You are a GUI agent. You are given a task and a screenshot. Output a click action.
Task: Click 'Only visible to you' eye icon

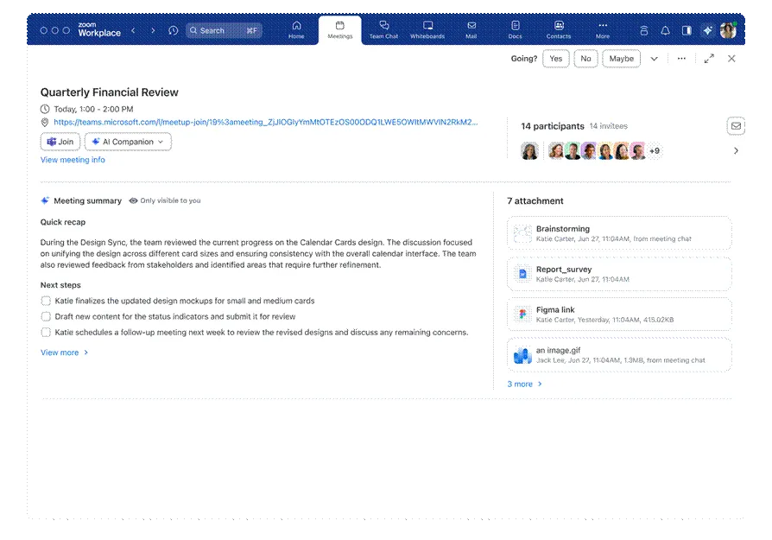[x=133, y=200]
